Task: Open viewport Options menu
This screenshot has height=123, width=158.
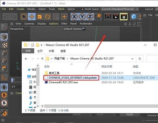Action: point(54,24)
